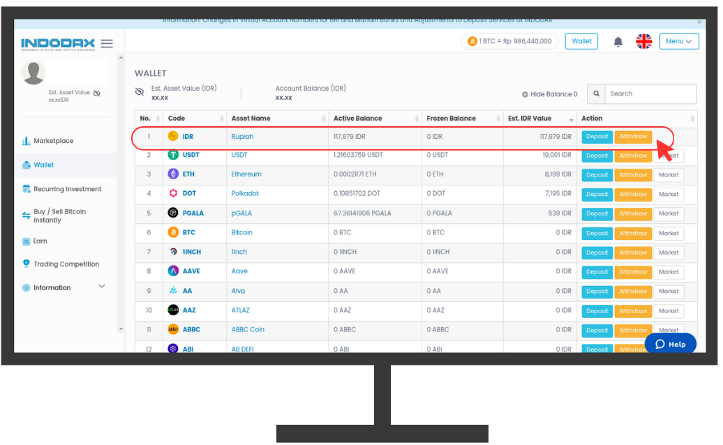Open the Menu dropdown in the header
723x445 pixels.
(678, 42)
